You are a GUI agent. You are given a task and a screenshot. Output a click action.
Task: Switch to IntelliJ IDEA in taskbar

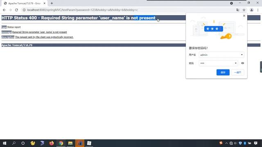(80, 143)
